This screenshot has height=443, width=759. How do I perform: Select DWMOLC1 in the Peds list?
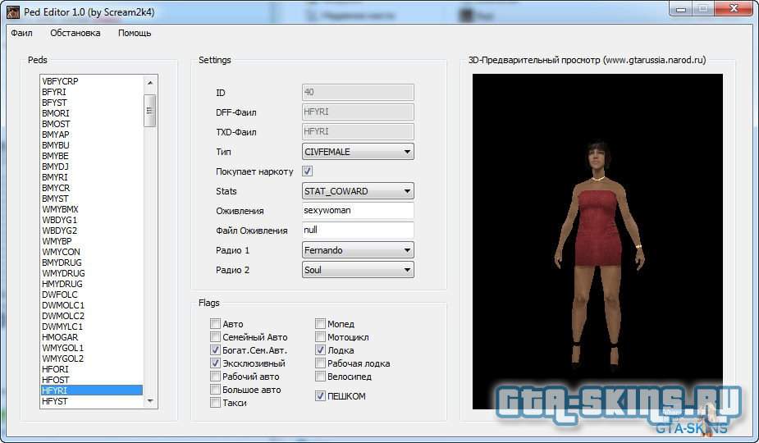coord(92,305)
